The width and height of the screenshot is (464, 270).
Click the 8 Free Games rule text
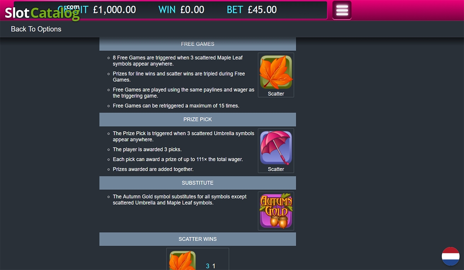click(178, 61)
